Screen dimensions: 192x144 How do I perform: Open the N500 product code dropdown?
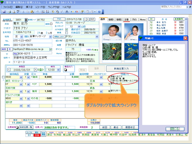[x=21, y=99]
